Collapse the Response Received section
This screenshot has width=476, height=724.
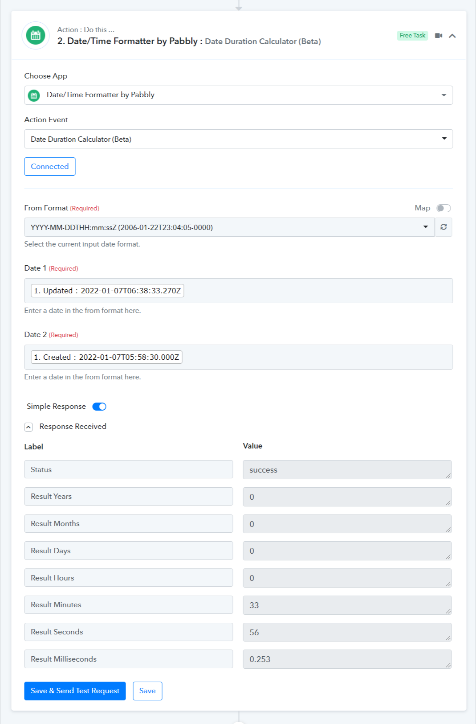coord(28,427)
